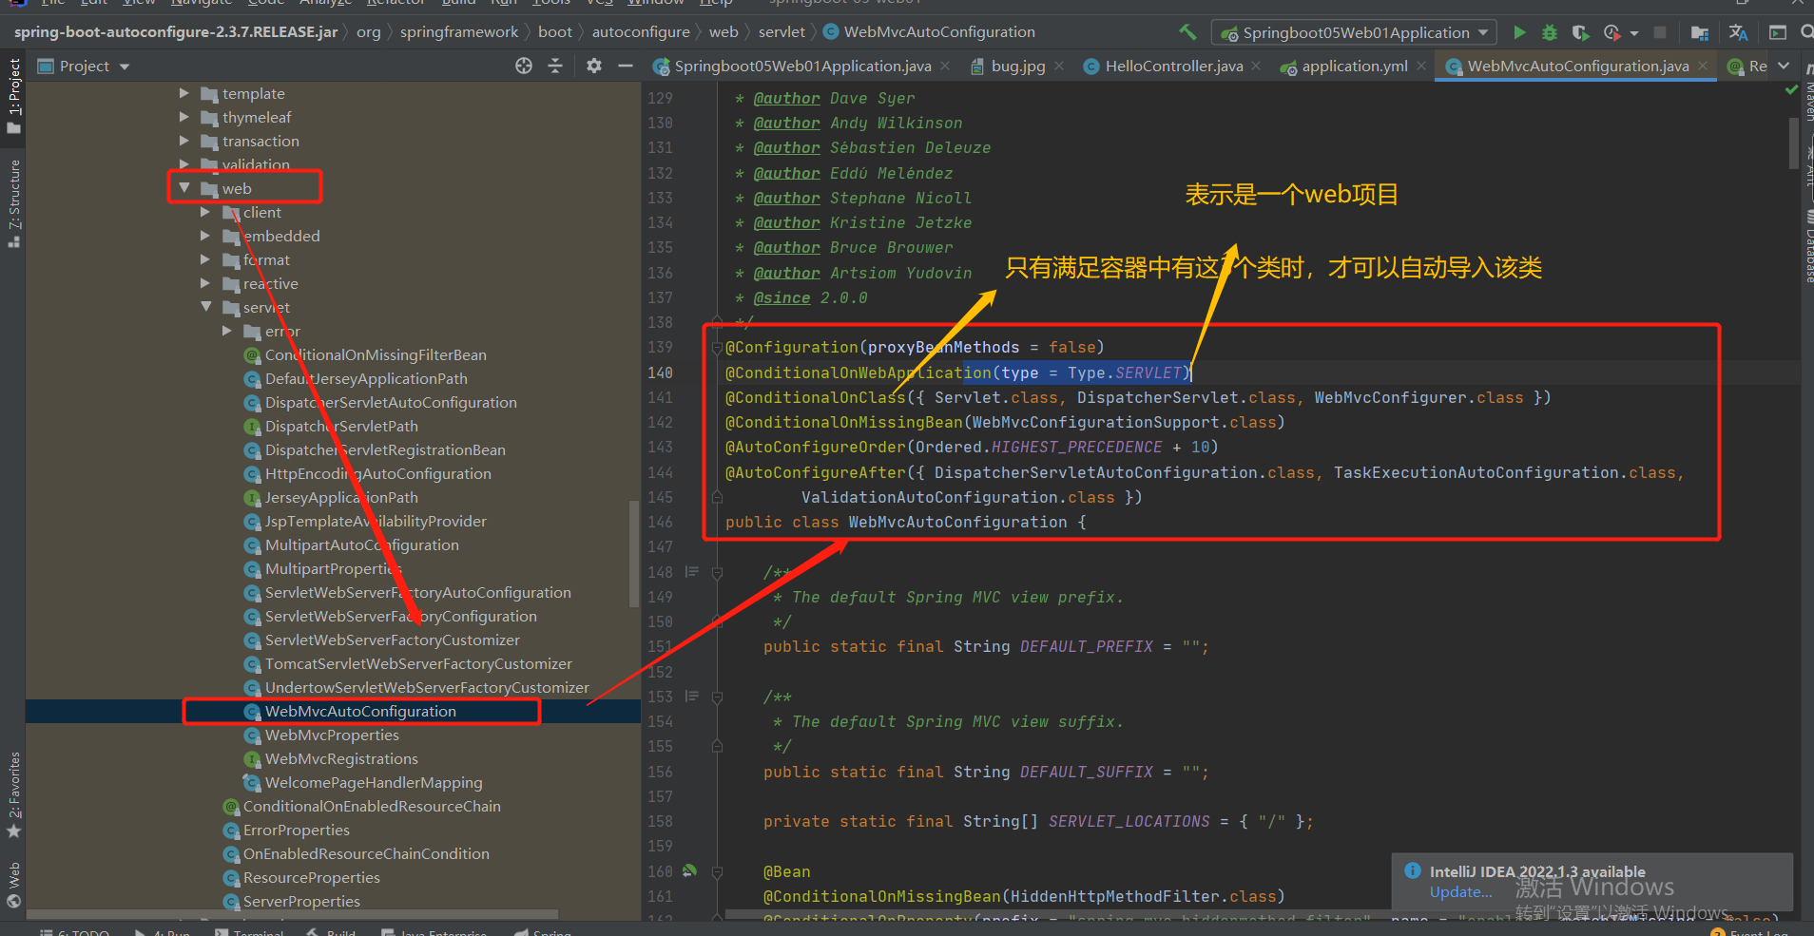Fold the annotation block at line 139
The image size is (1814, 936).
click(x=718, y=347)
